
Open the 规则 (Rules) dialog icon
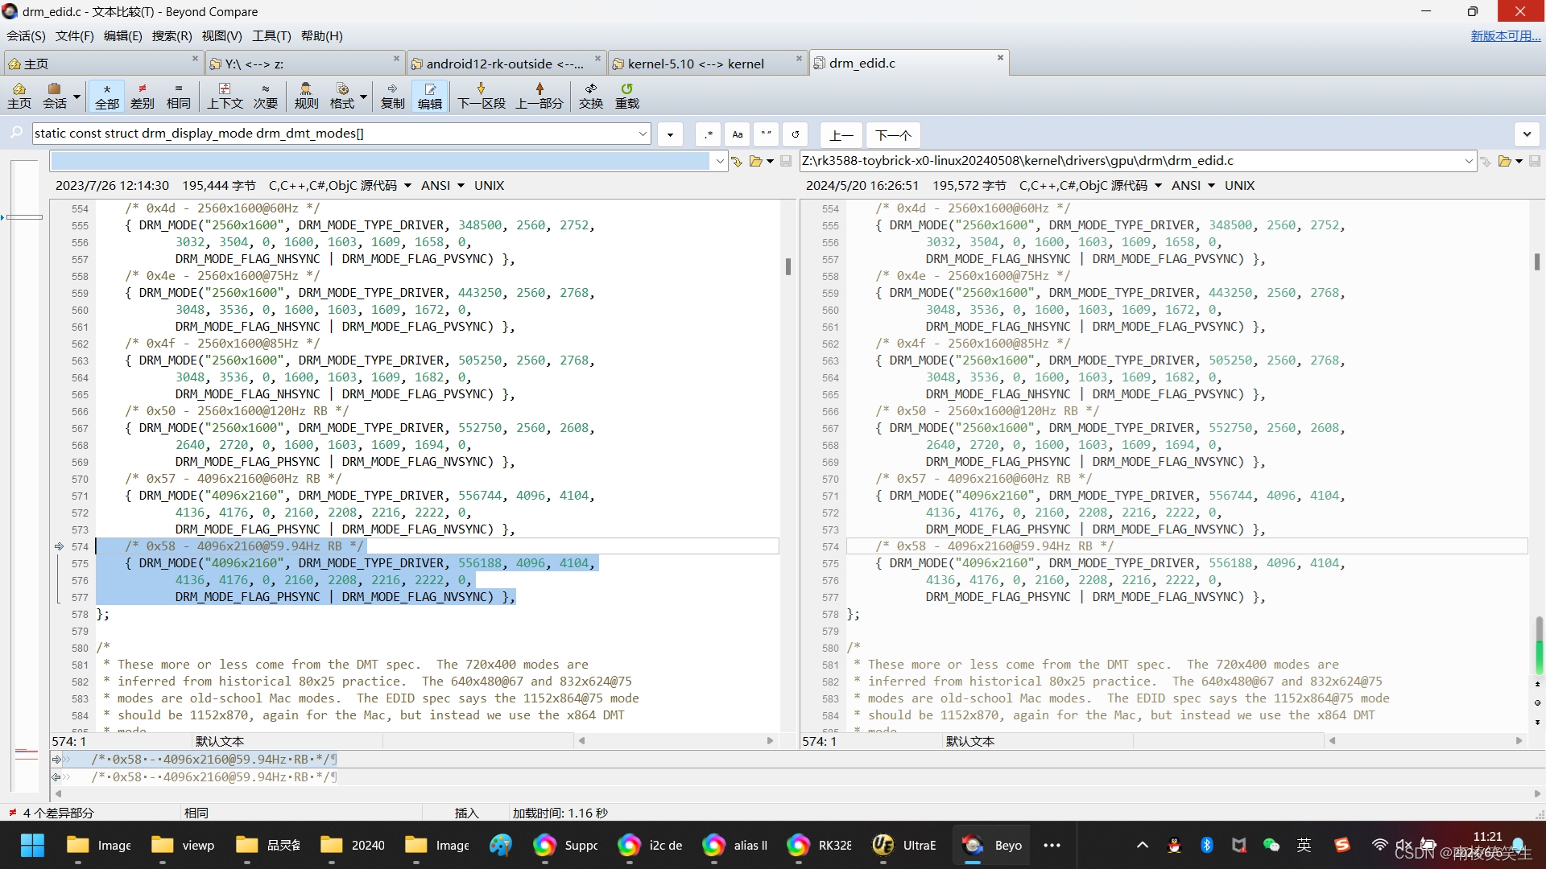click(306, 95)
